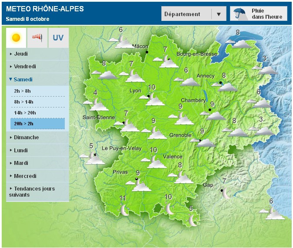This screenshot has height=248, width=293.
Task: Click the cloud icon at Grenoble showing 9
Action: (x=203, y=142)
